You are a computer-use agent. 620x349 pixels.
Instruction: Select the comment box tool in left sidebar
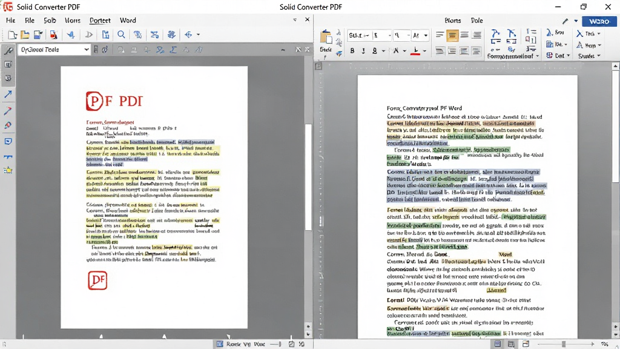click(x=8, y=141)
